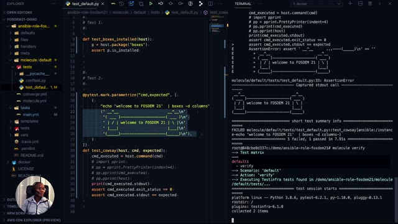
Task: Click the EXPLORER panel title
Action: [x=16, y=4]
